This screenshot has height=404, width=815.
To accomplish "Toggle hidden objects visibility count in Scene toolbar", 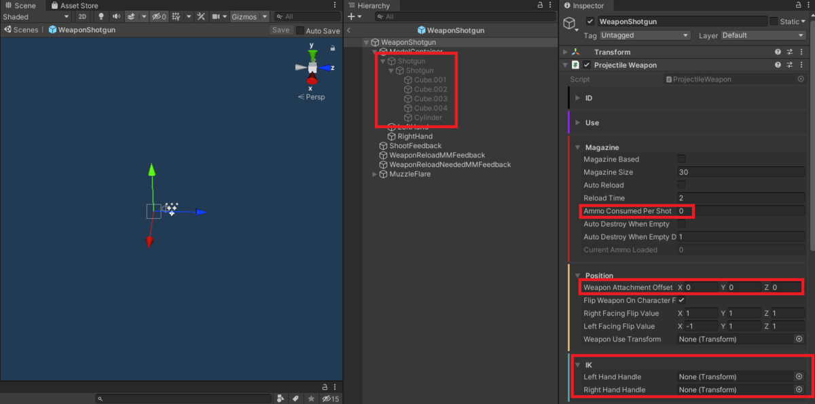I will click(x=159, y=16).
